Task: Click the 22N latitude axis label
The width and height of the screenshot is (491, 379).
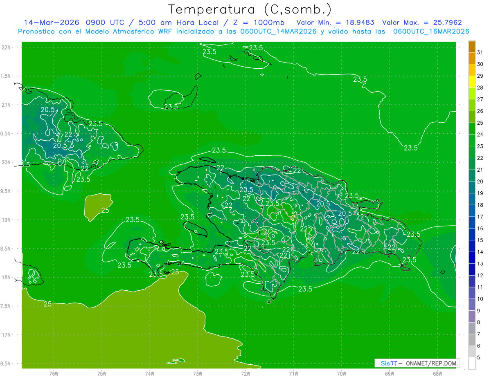Action: (7, 47)
